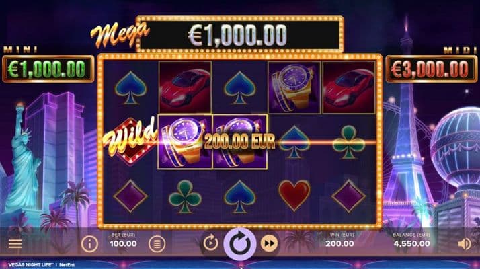Start autoplay with the circular play icon
This screenshot has width=480, height=269.
coord(210,243)
